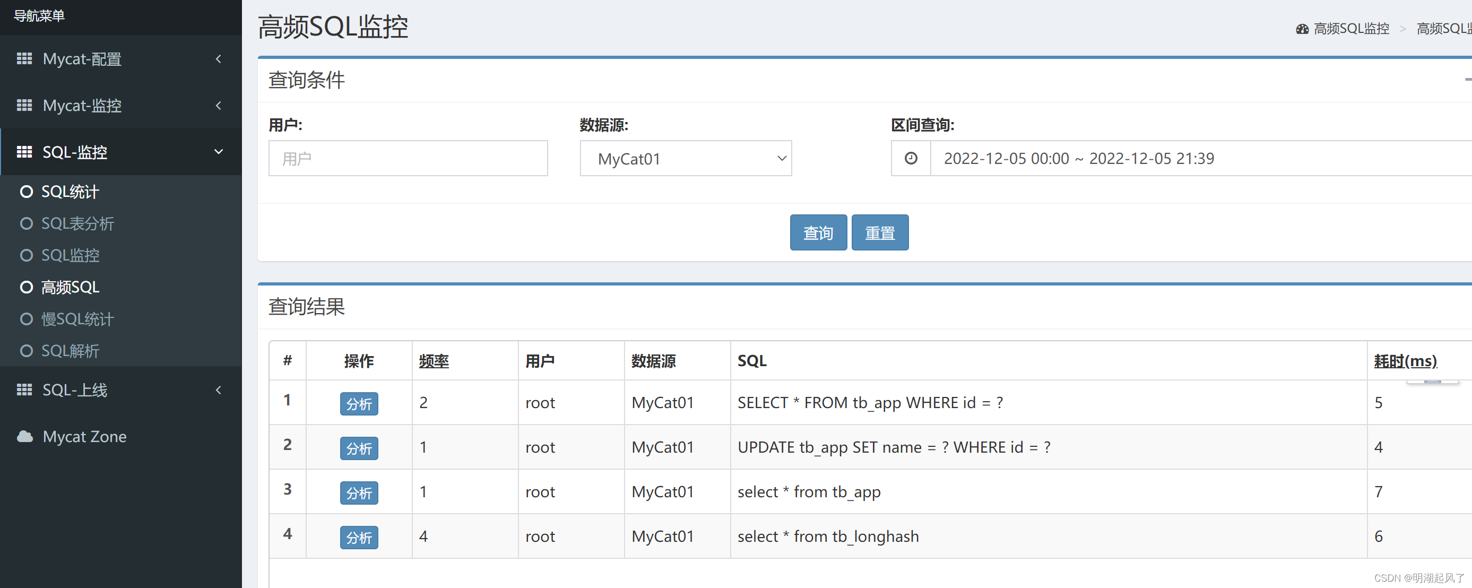Open the 数据源 dropdown selector
Image resolution: width=1472 pixels, height=588 pixels.
[x=685, y=158]
